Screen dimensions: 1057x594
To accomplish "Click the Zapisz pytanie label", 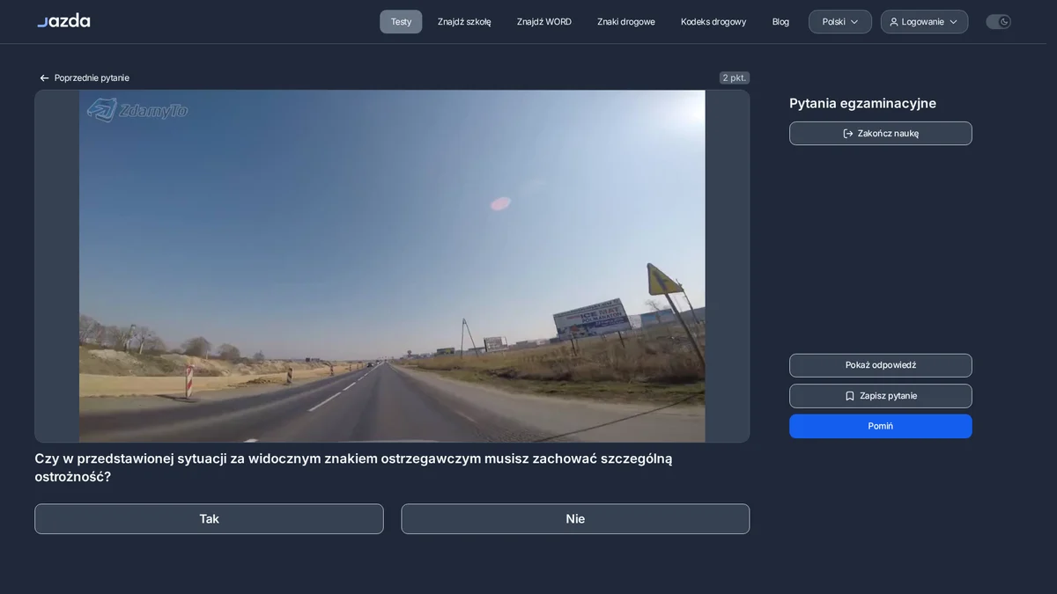I will coord(888,396).
